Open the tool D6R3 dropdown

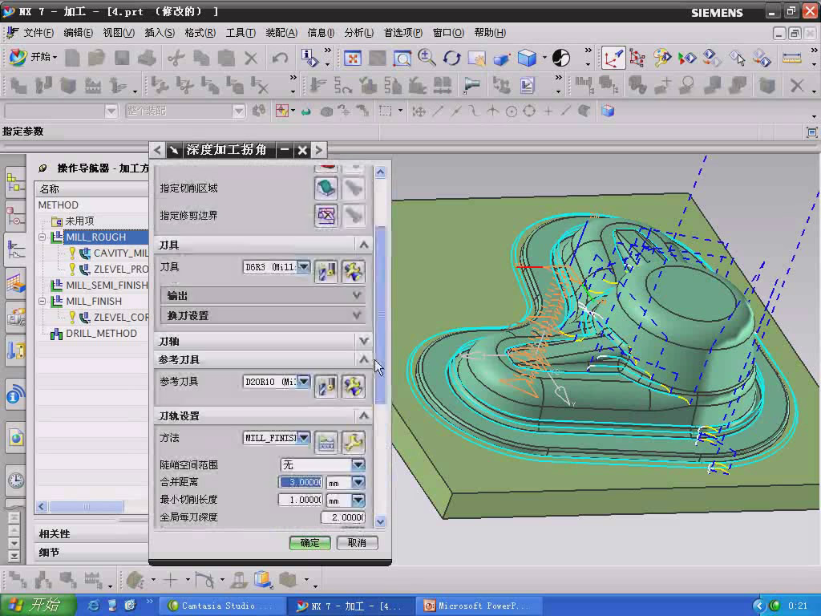coord(304,267)
